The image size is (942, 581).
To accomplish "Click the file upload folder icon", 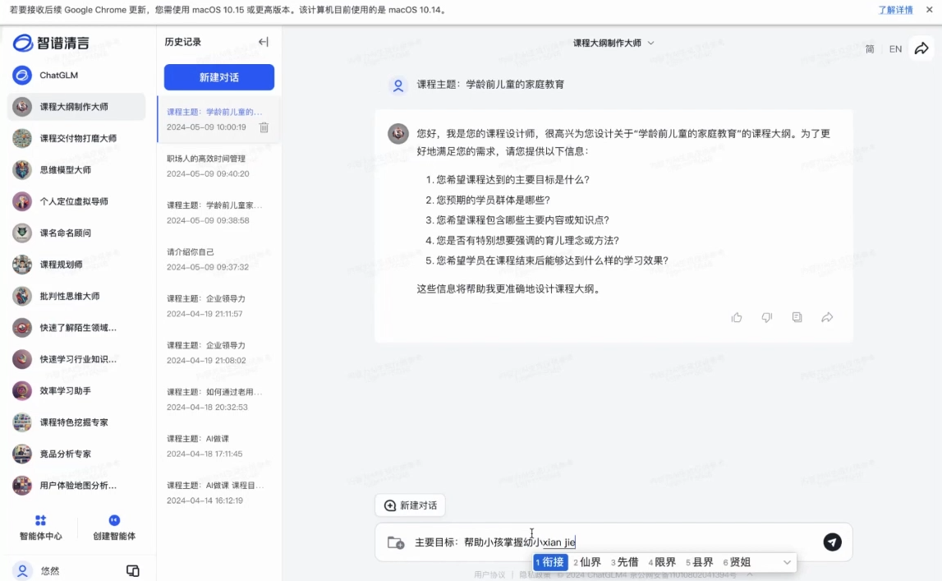I will pos(396,542).
